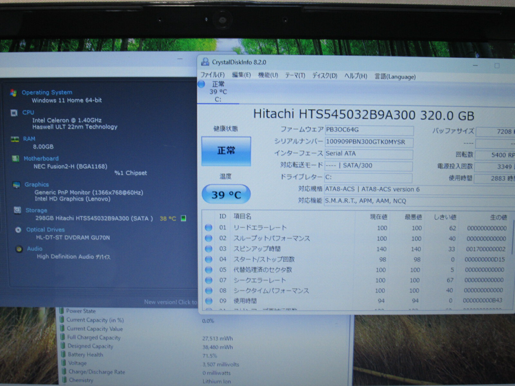Open the Motherboard section link

click(x=41, y=158)
